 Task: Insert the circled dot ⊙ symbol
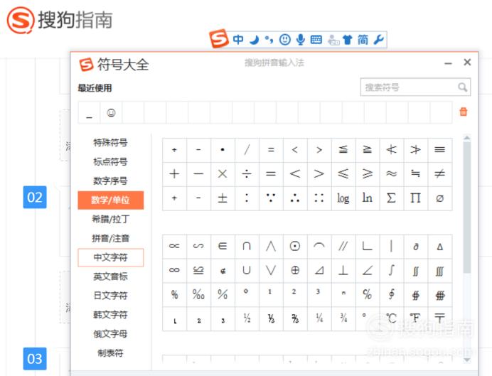pos(295,246)
